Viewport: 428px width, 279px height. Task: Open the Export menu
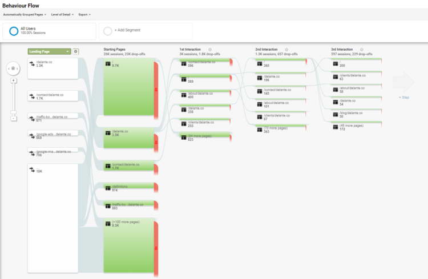84,14
